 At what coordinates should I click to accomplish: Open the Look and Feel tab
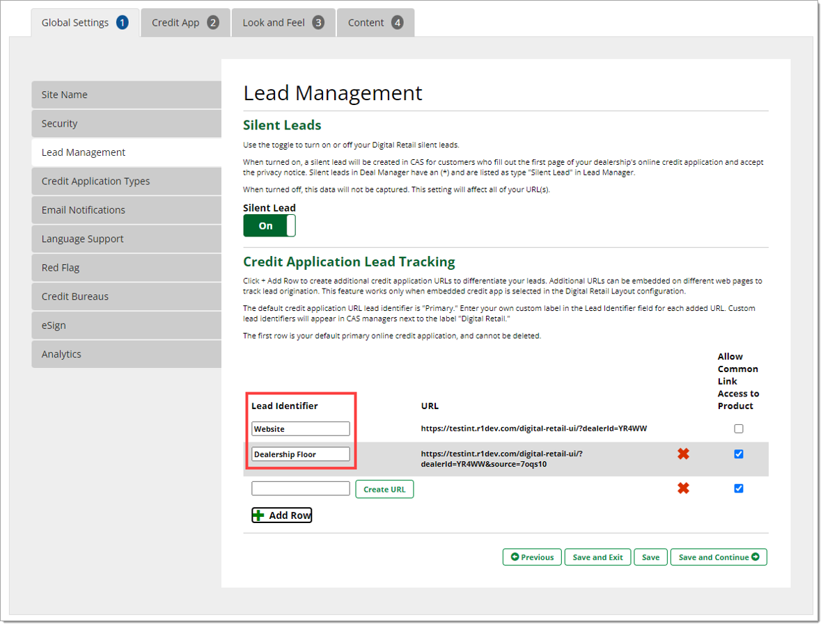pyautogui.click(x=283, y=23)
